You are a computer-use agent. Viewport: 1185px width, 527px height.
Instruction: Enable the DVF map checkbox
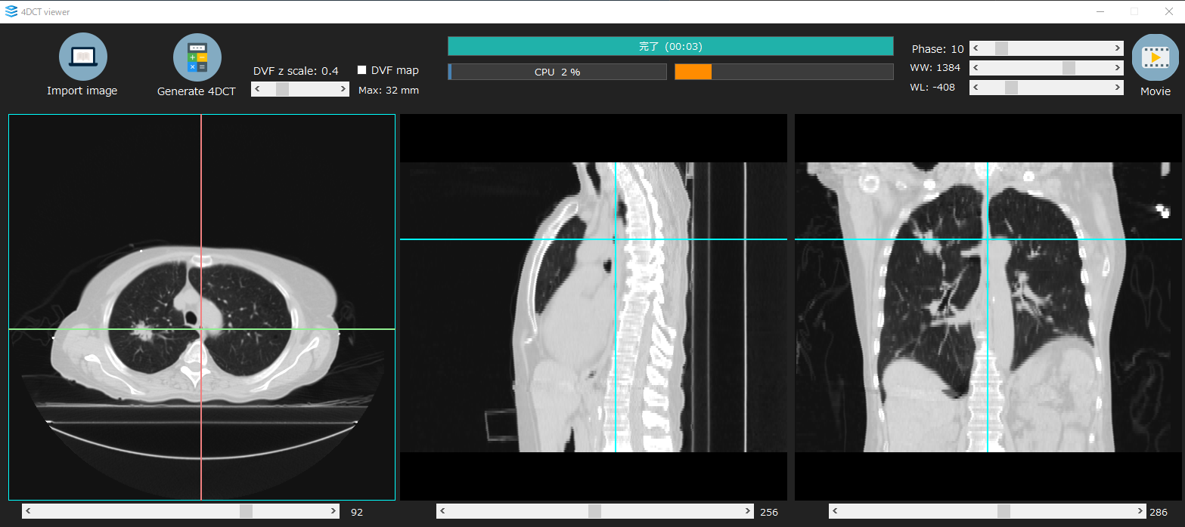(x=362, y=70)
